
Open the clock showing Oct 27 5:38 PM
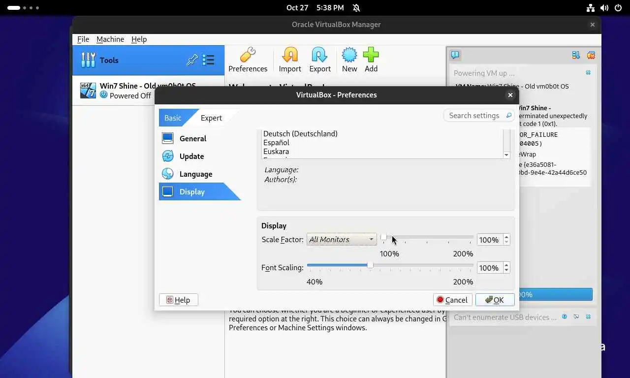click(315, 8)
